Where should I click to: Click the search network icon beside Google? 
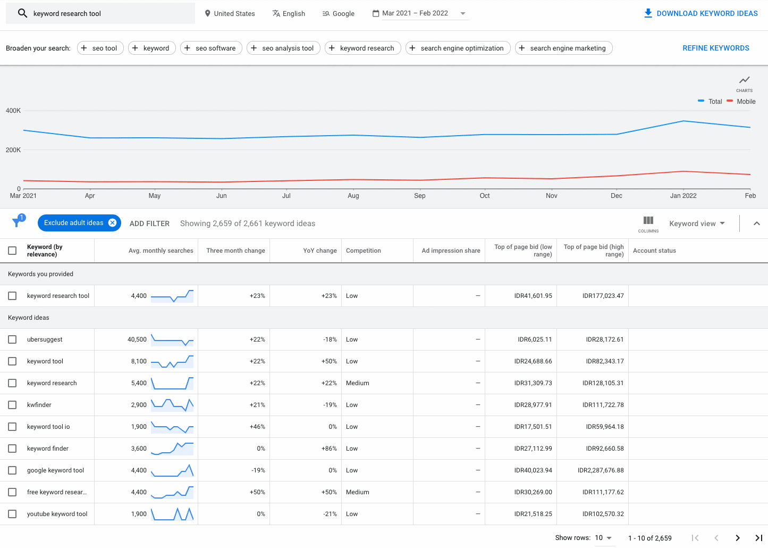tap(326, 13)
